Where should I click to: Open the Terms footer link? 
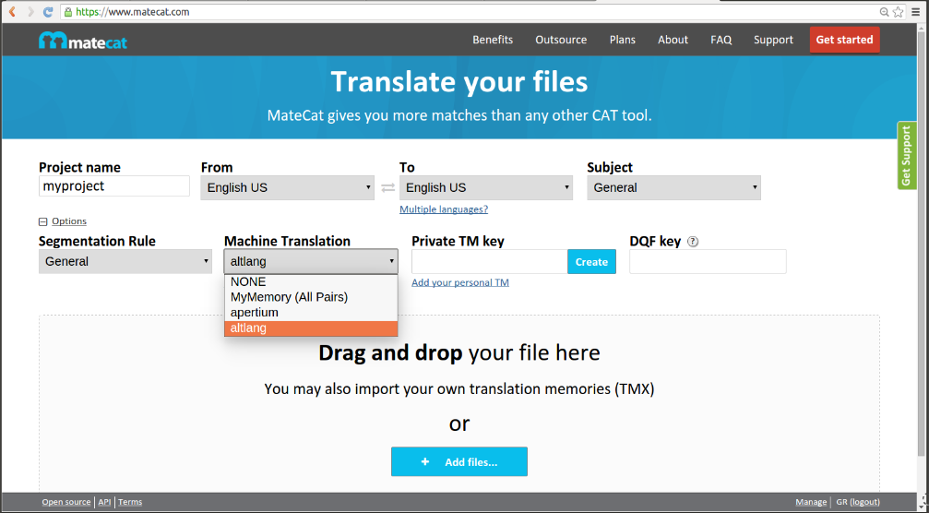point(130,502)
